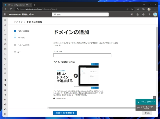
Task: Go to Home in the sidebar
Action: click(5, 25)
